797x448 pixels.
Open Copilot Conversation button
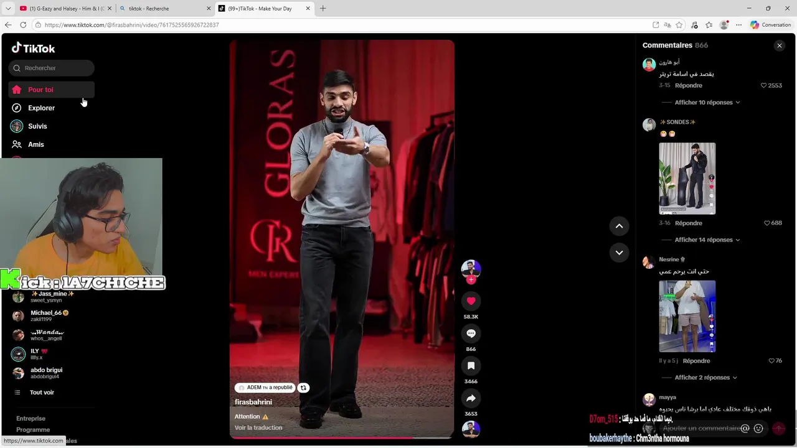click(770, 25)
